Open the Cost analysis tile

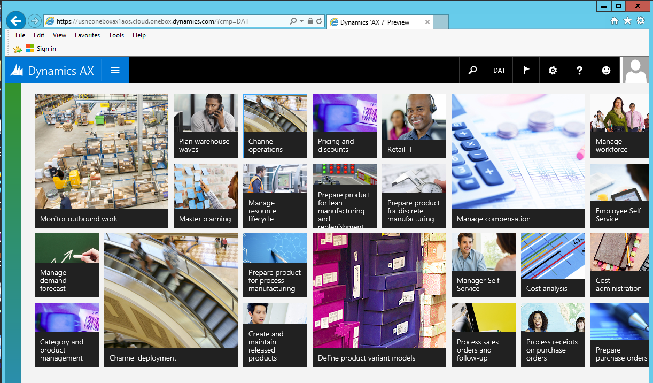(x=553, y=265)
